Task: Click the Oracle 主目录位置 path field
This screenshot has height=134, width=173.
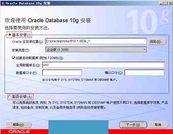Action: click(x=96, y=41)
